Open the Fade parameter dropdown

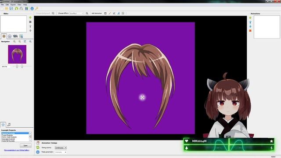click(x=61, y=152)
